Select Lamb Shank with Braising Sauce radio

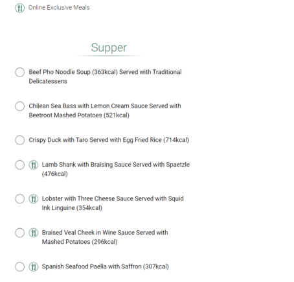click(x=19, y=165)
